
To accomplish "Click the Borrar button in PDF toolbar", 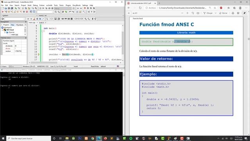I will [223, 13].
